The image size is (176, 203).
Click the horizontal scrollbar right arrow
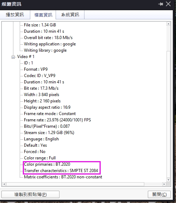coord(164,184)
